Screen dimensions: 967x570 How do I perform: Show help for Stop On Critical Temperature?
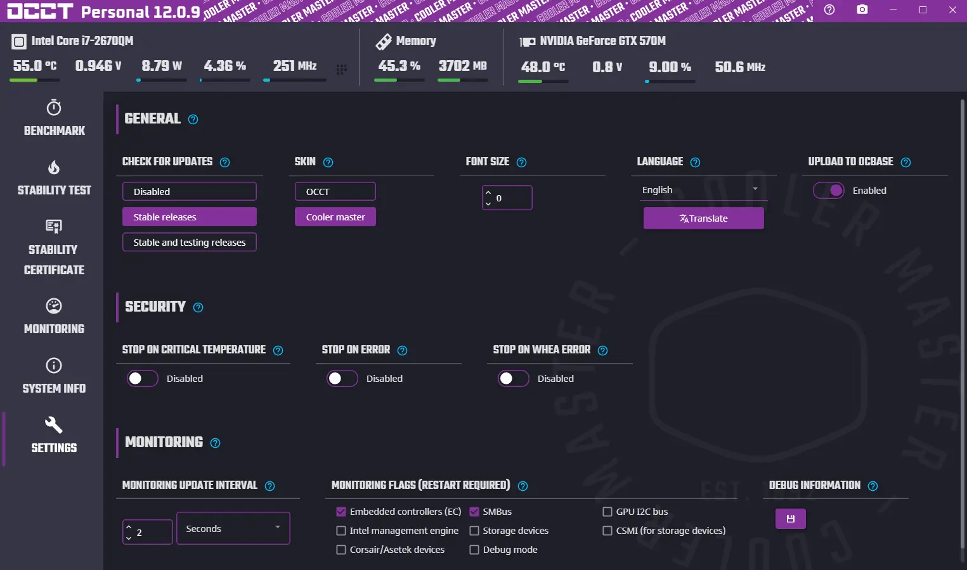(x=278, y=351)
